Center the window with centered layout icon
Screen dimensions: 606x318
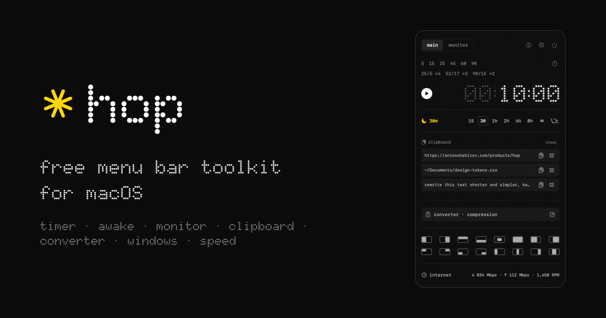pos(499,239)
